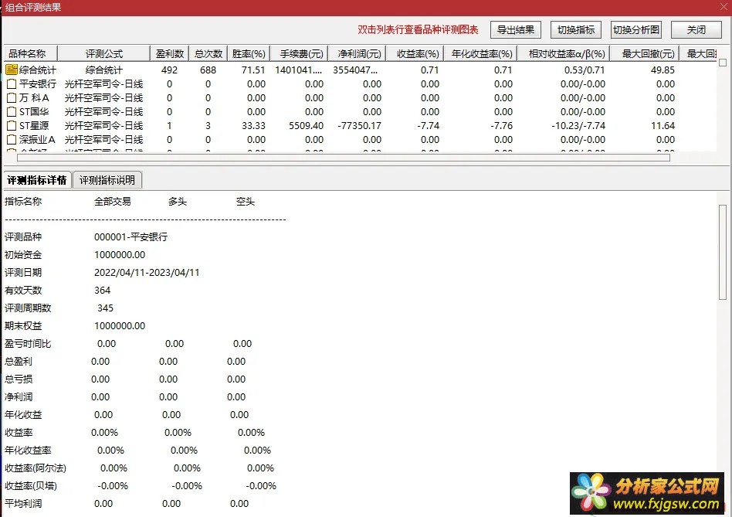Click the 关闭 button

point(696,30)
